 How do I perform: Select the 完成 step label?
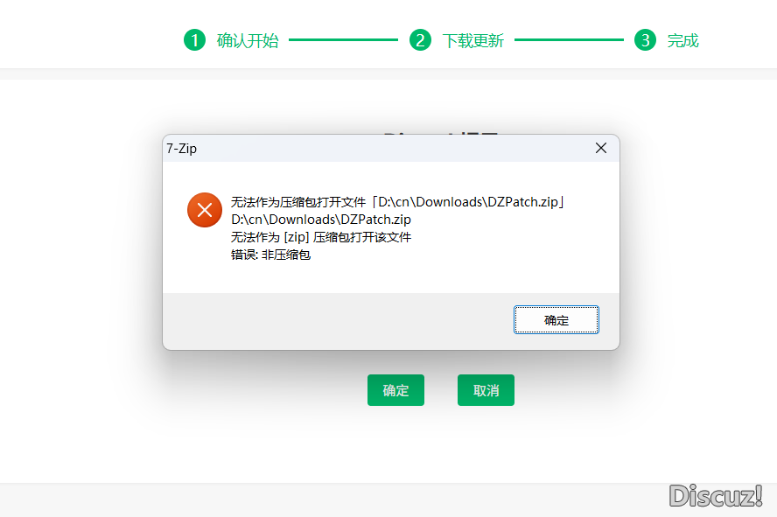point(682,40)
